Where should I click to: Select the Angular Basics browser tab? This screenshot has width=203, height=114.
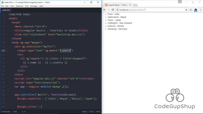[x=118, y=5]
